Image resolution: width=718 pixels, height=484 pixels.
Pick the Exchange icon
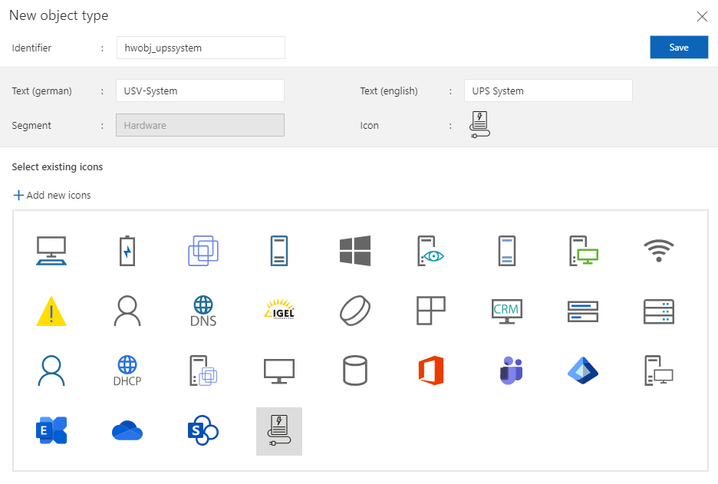51,431
